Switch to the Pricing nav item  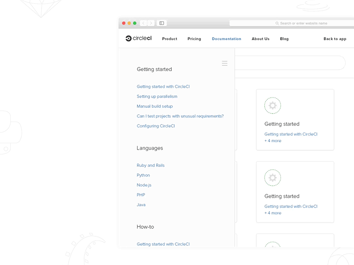pos(194,39)
